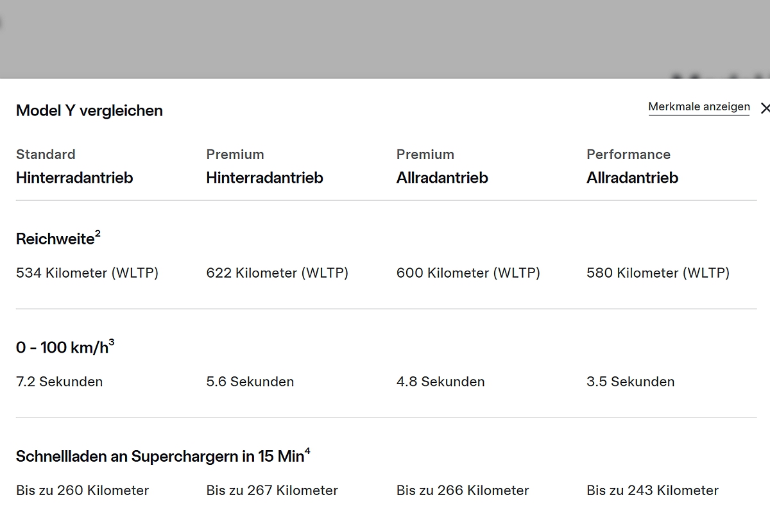Click the 'Merkmale anzeigen' link
The image size is (770, 513).
[x=699, y=107]
